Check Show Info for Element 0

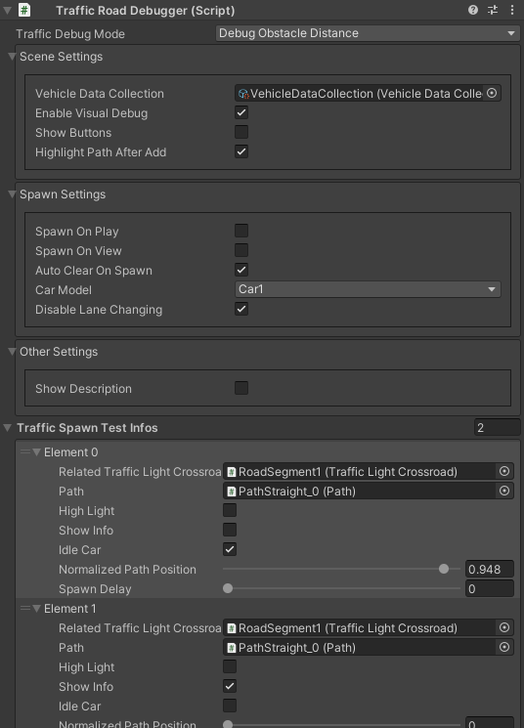230,530
